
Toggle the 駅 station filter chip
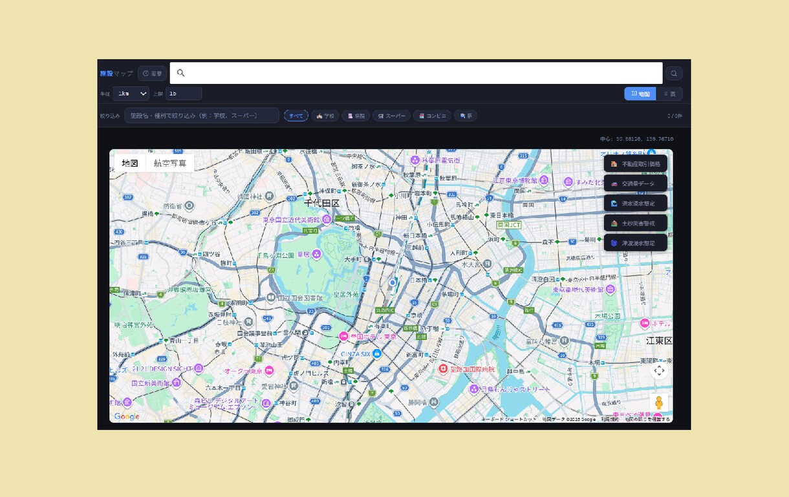466,116
